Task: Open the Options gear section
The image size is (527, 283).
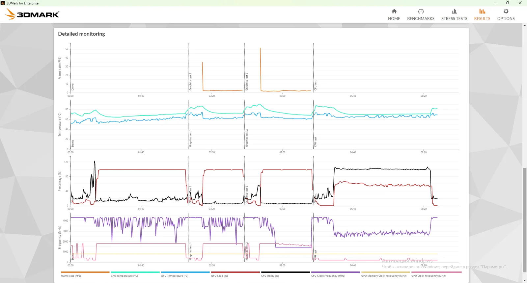Action: coord(506,15)
